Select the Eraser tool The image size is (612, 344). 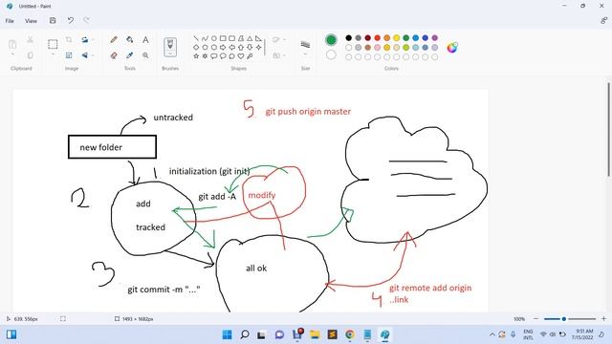click(114, 55)
